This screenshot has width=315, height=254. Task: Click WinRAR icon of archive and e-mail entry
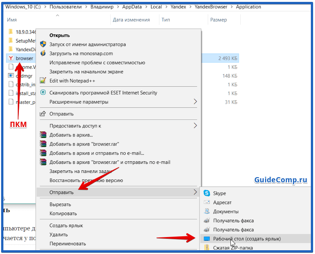point(43,153)
